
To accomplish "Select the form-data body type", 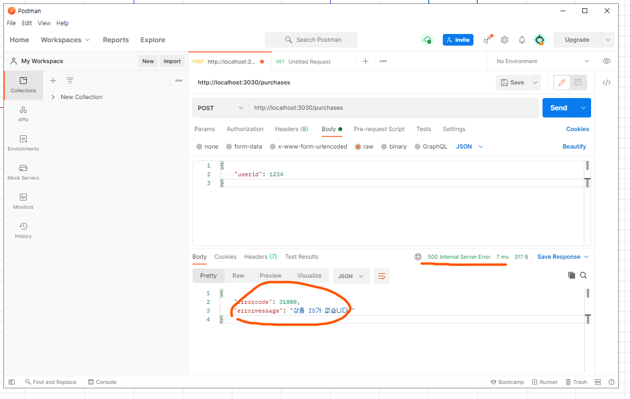I will [244, 147].
